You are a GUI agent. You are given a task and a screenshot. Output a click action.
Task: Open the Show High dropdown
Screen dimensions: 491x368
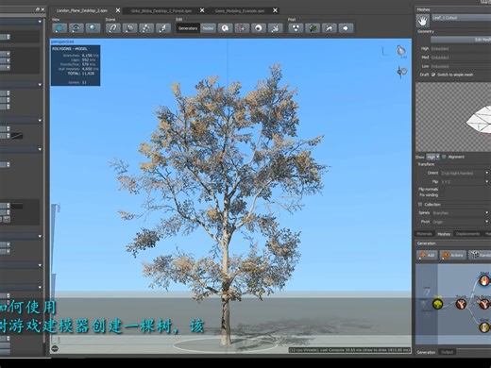[432, 157]
